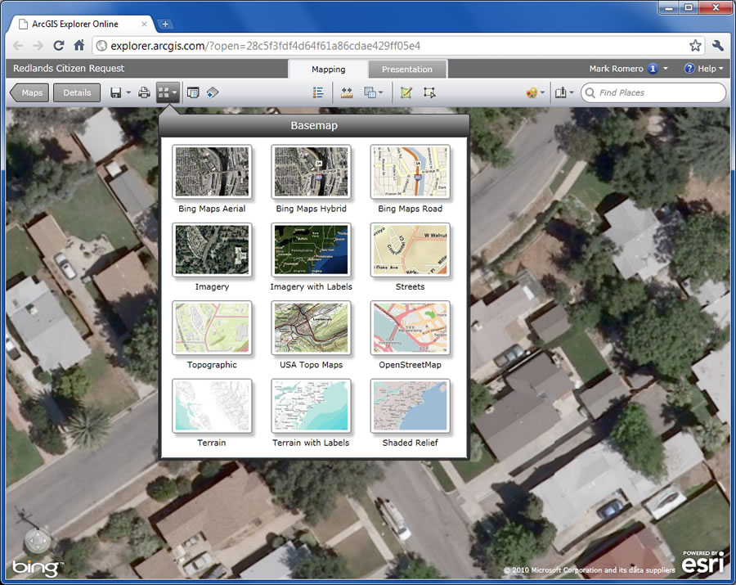Bookmark page with star icon
Viewport: 736px width, 585px height.
(x=695, y=46)
